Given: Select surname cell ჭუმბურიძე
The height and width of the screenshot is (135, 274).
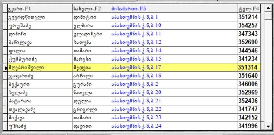Looking at the screenshot, I should click(x=40, y=59).
